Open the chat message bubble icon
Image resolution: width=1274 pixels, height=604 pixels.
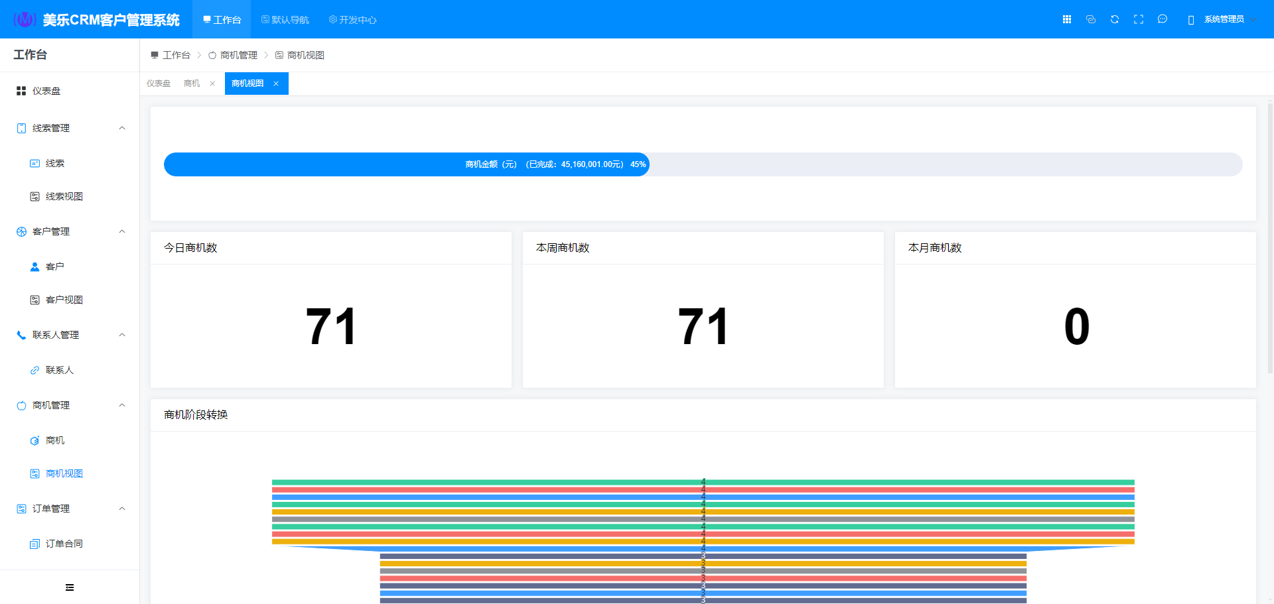point(1163,19)
